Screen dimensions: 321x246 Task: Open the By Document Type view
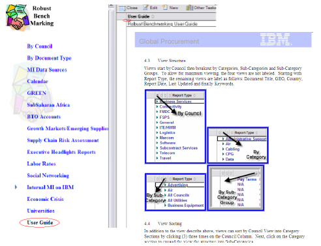click(49, 58)
